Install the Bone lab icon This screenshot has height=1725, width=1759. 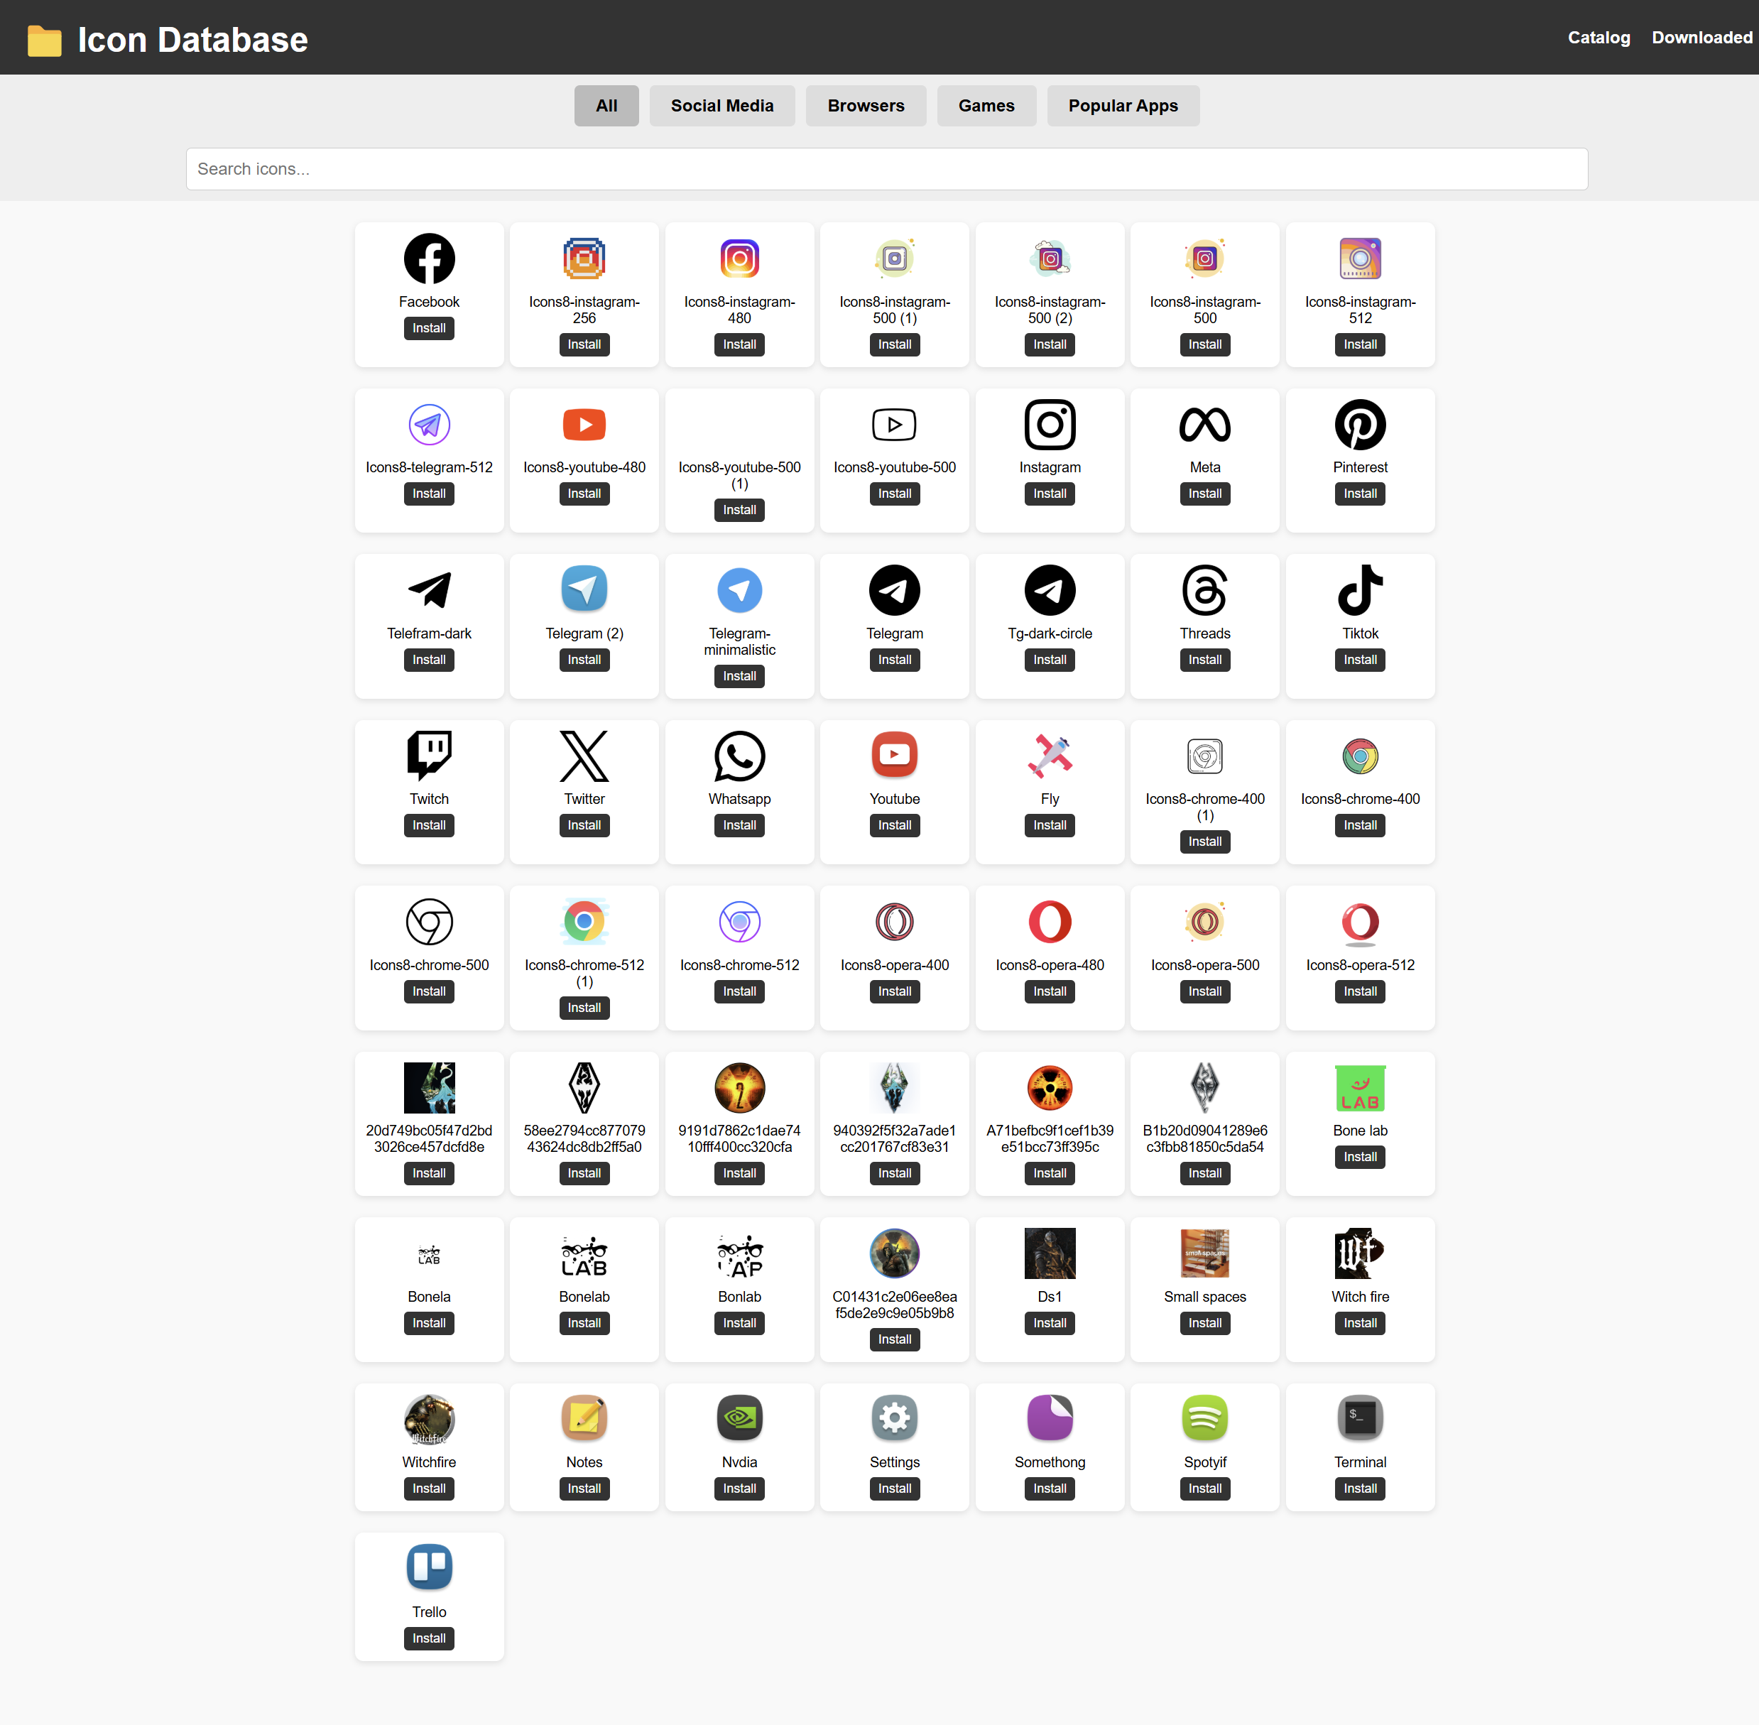click(1360, 1157)
